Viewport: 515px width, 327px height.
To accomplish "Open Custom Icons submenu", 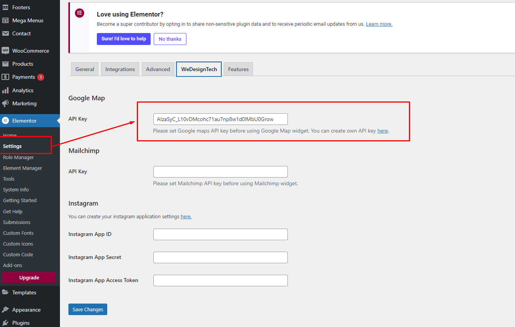I will 18,244.
